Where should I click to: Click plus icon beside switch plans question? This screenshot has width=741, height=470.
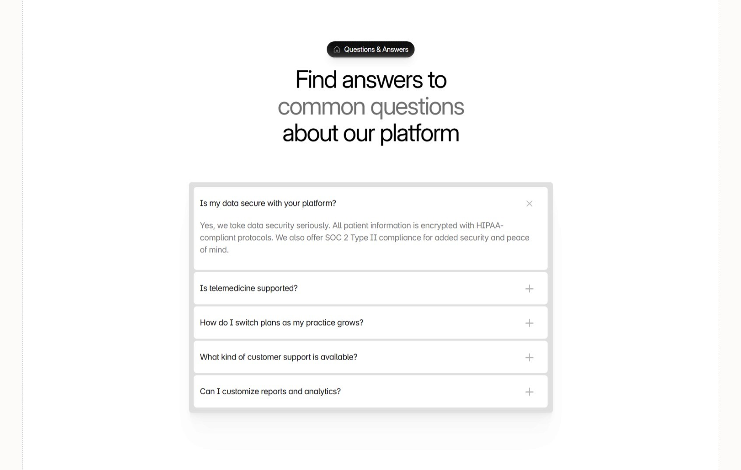point(529,323)
